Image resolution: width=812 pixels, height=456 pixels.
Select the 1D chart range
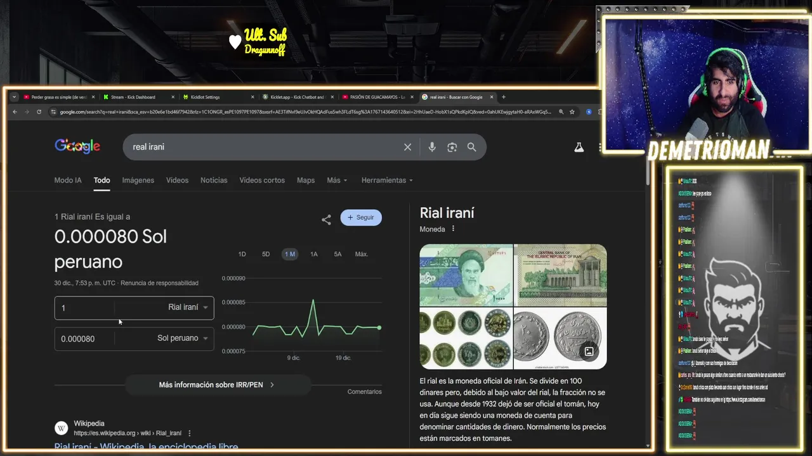click(x=242, y=254)
